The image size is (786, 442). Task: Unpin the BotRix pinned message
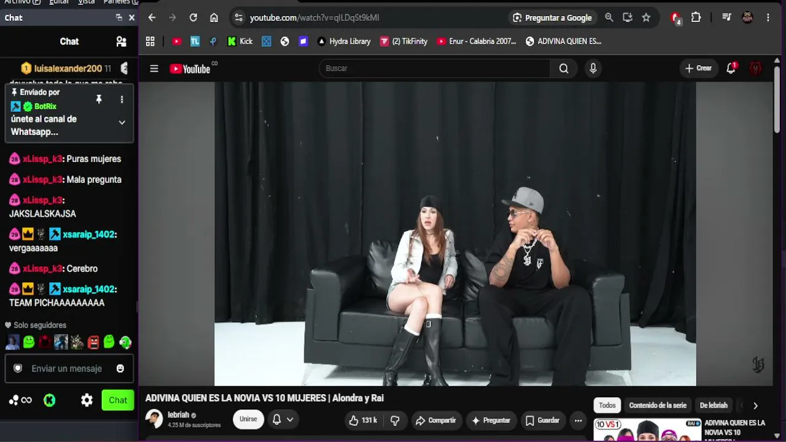pos(98,99)
